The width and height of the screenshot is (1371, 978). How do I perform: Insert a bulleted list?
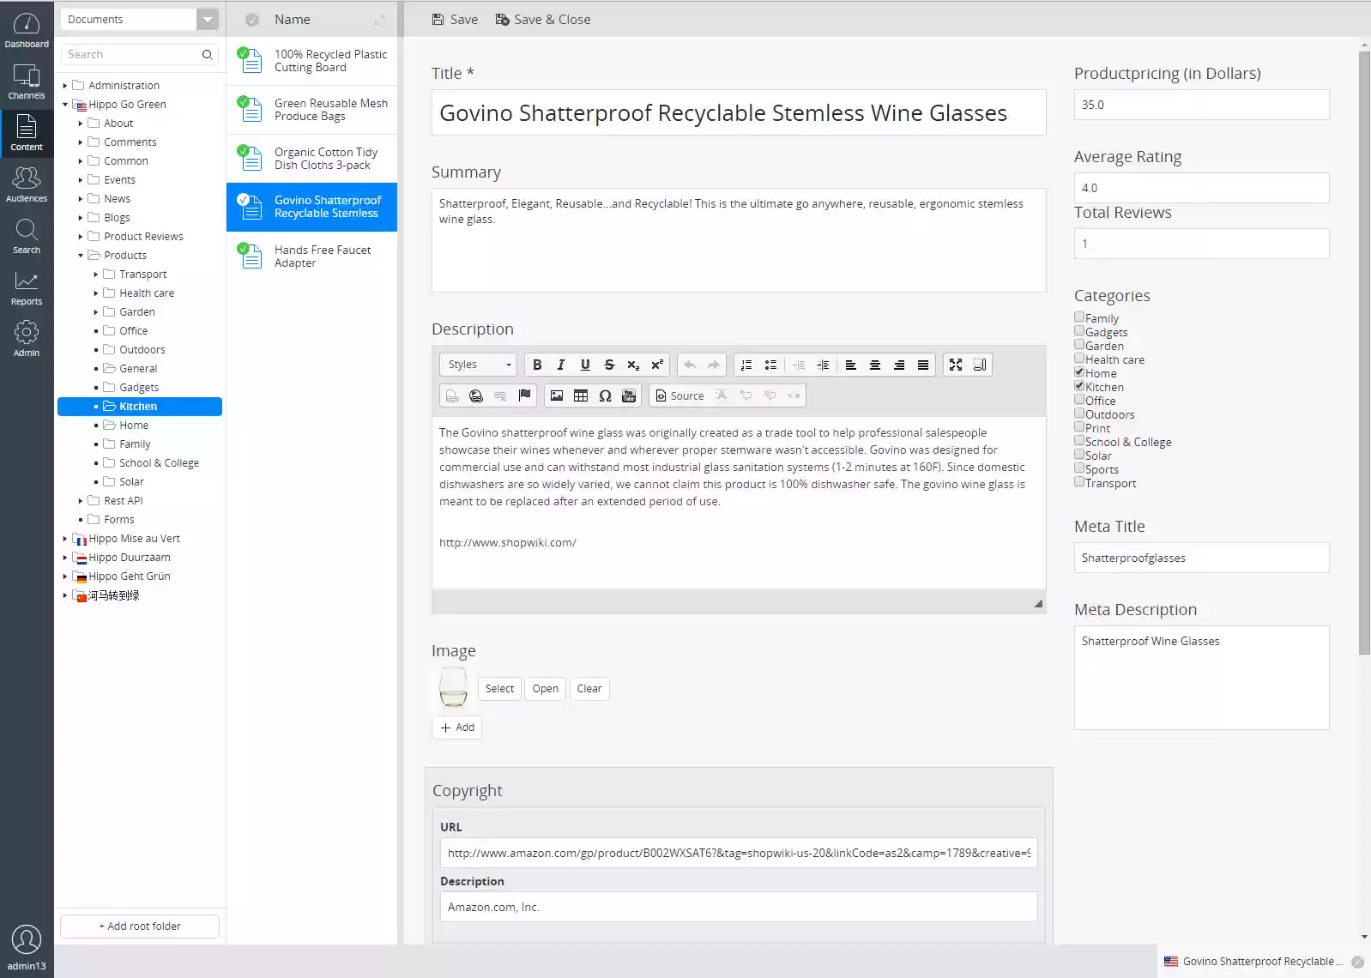[x=770, y=365]
